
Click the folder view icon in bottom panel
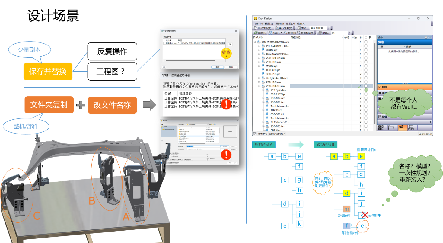(x=391, y=128)
